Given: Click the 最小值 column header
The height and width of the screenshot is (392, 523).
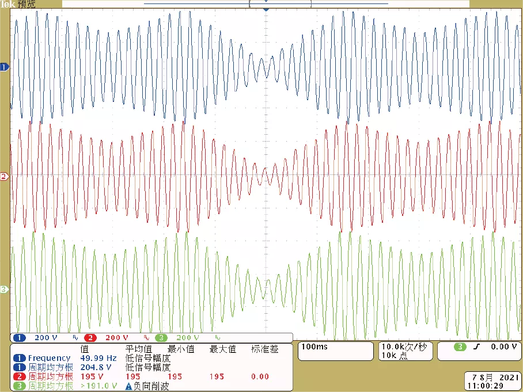Looking at the screenshot, I should pyautogui.click(x=181, y=349).
